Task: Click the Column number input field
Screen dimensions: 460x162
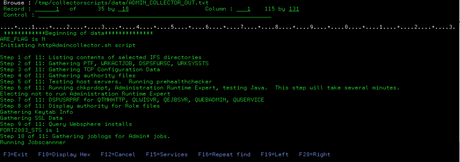Action: 243,9
